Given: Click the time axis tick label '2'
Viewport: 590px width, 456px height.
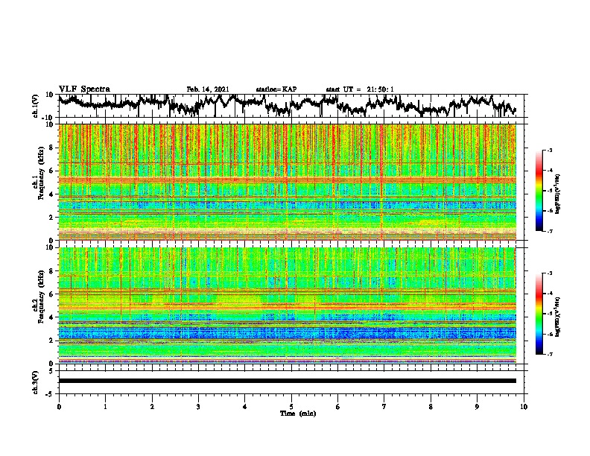Looking at the screenshot, I should pos(152,407).
